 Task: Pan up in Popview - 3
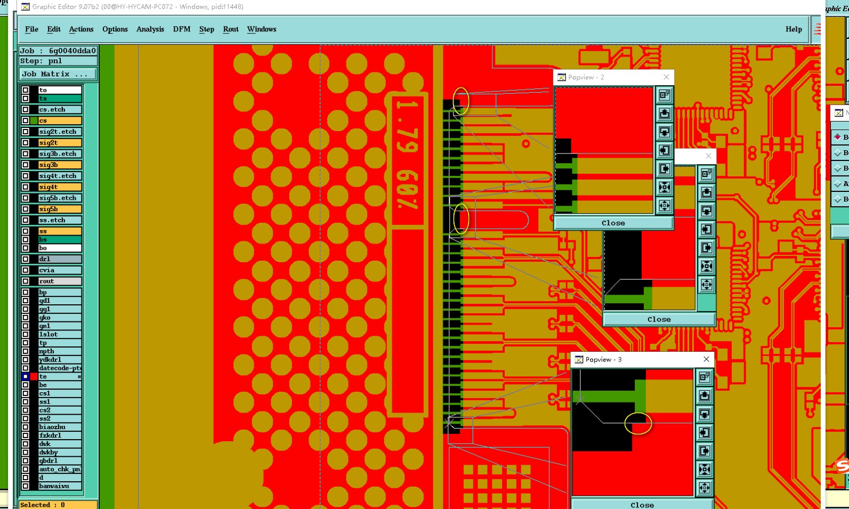[x=704, y=395]
